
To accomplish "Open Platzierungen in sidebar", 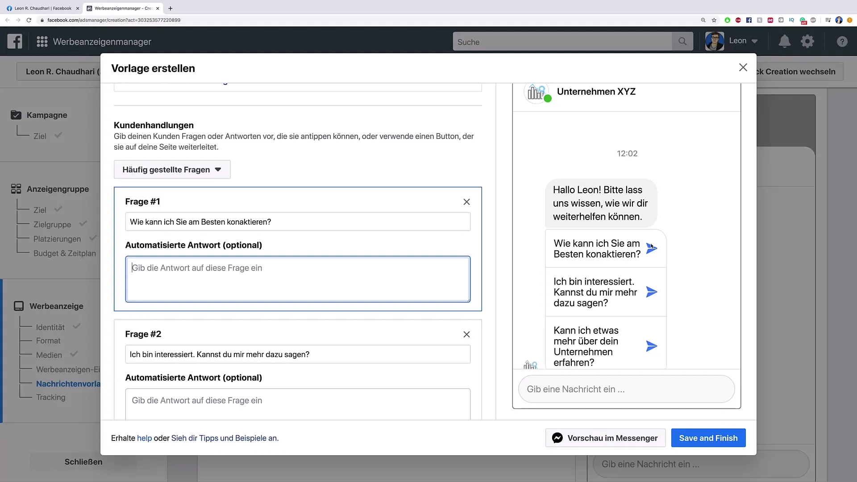I will [57, 239].
